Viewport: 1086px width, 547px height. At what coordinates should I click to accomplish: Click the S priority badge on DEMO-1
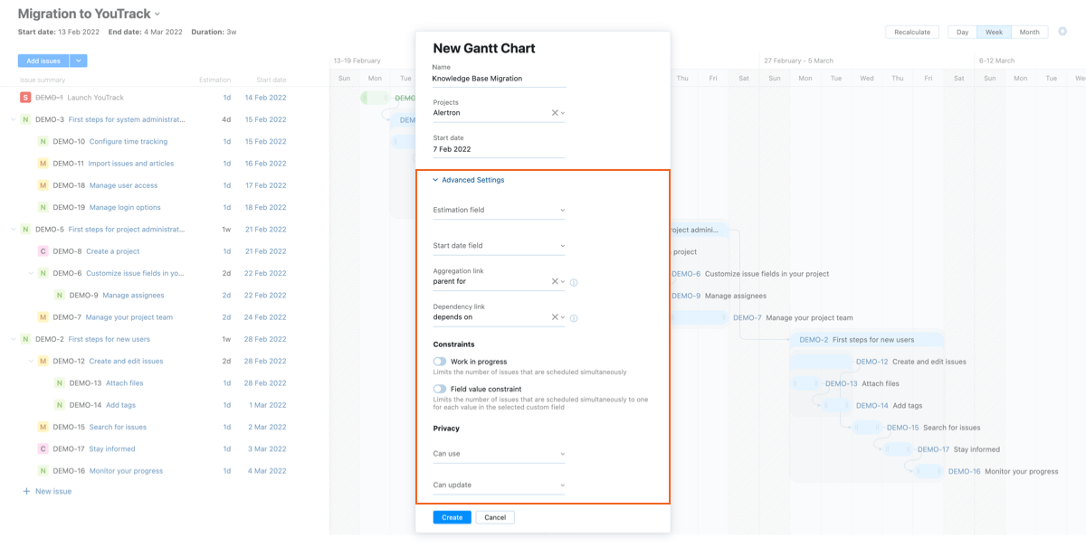pyautogui.click(x=25, y=97)
